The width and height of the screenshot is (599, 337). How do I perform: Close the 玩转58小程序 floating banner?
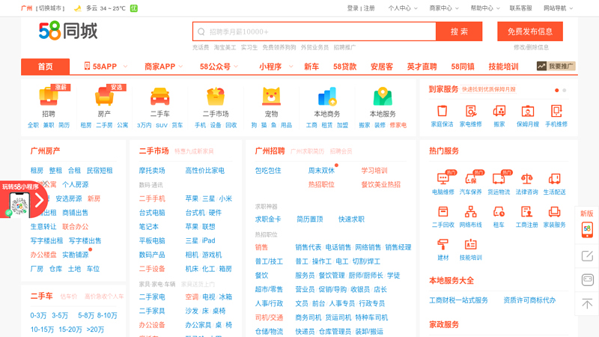(46, 183)
